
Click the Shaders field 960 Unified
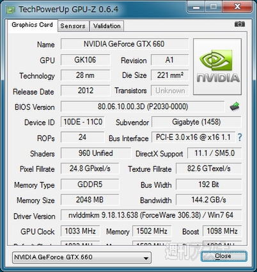point(96,153)
